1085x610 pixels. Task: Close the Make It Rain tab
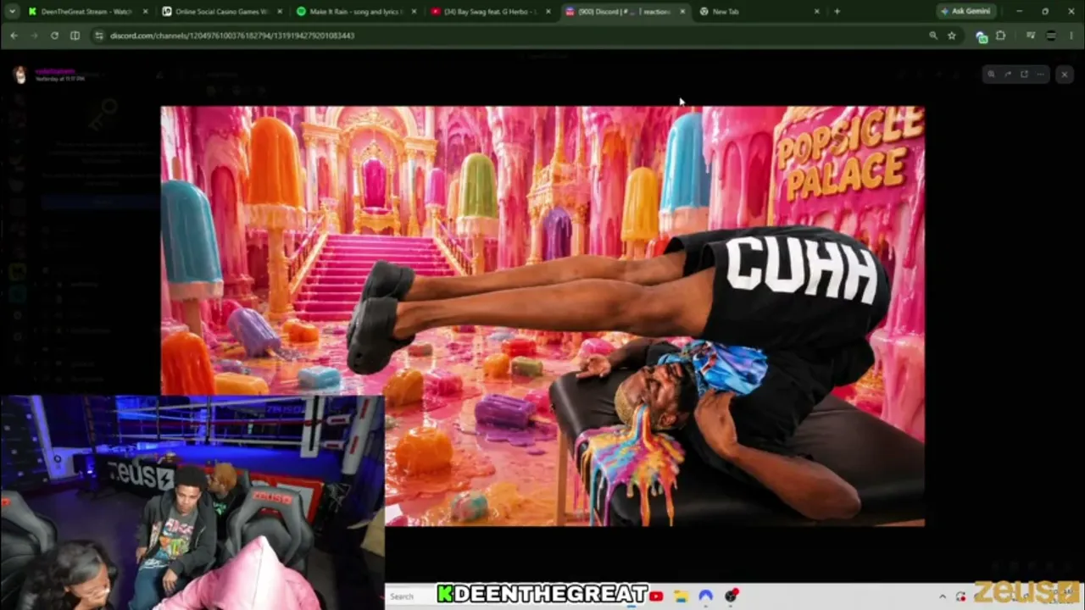pyautogui.click(x=414, y=12)
